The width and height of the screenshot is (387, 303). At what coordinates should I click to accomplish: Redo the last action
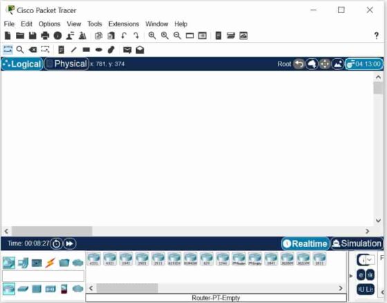(136, 36)
